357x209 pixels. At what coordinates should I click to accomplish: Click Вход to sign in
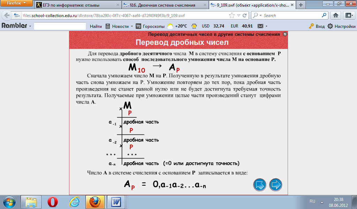[317, 26]
